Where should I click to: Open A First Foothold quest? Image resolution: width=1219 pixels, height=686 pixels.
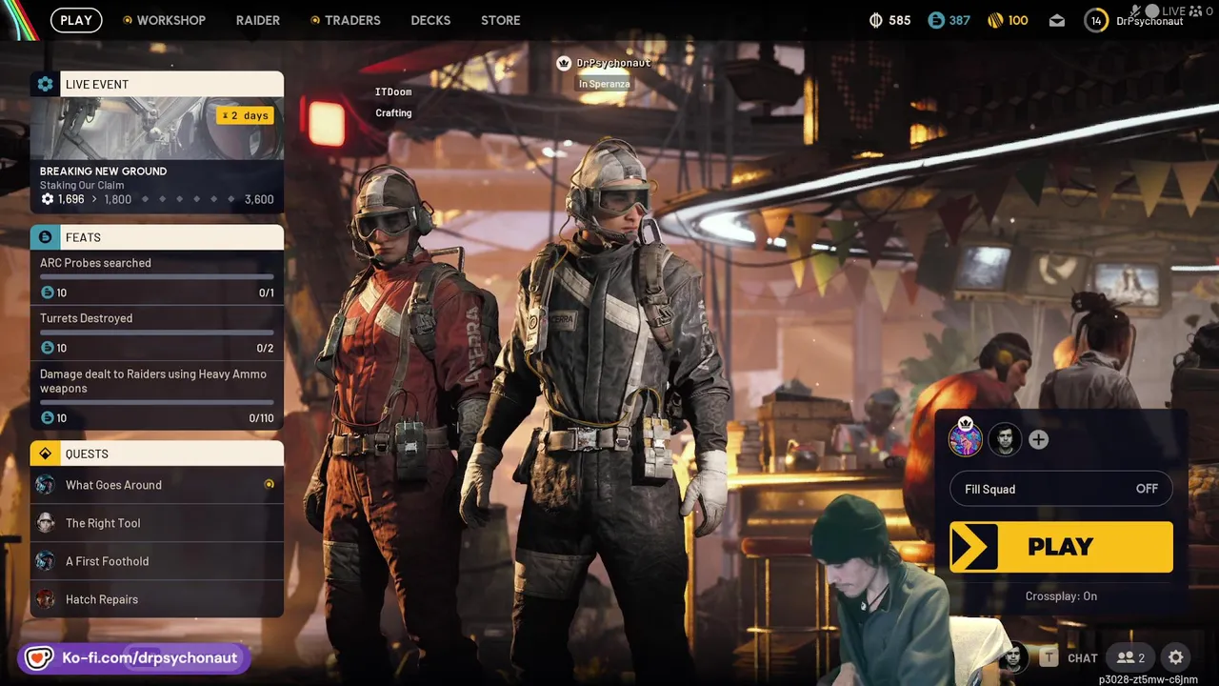point(157,561)
